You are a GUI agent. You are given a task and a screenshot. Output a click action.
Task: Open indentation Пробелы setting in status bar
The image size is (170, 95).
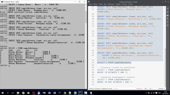(x=161, y=89)
